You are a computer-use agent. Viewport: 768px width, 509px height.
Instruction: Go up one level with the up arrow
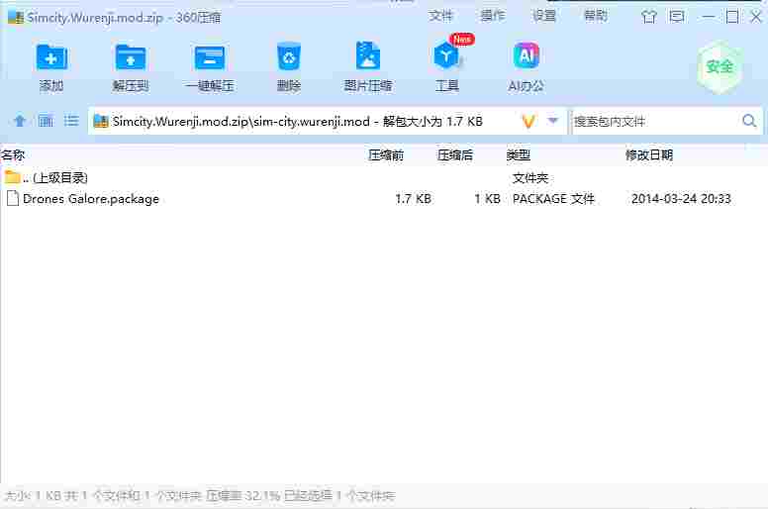(x=20, y=121)
